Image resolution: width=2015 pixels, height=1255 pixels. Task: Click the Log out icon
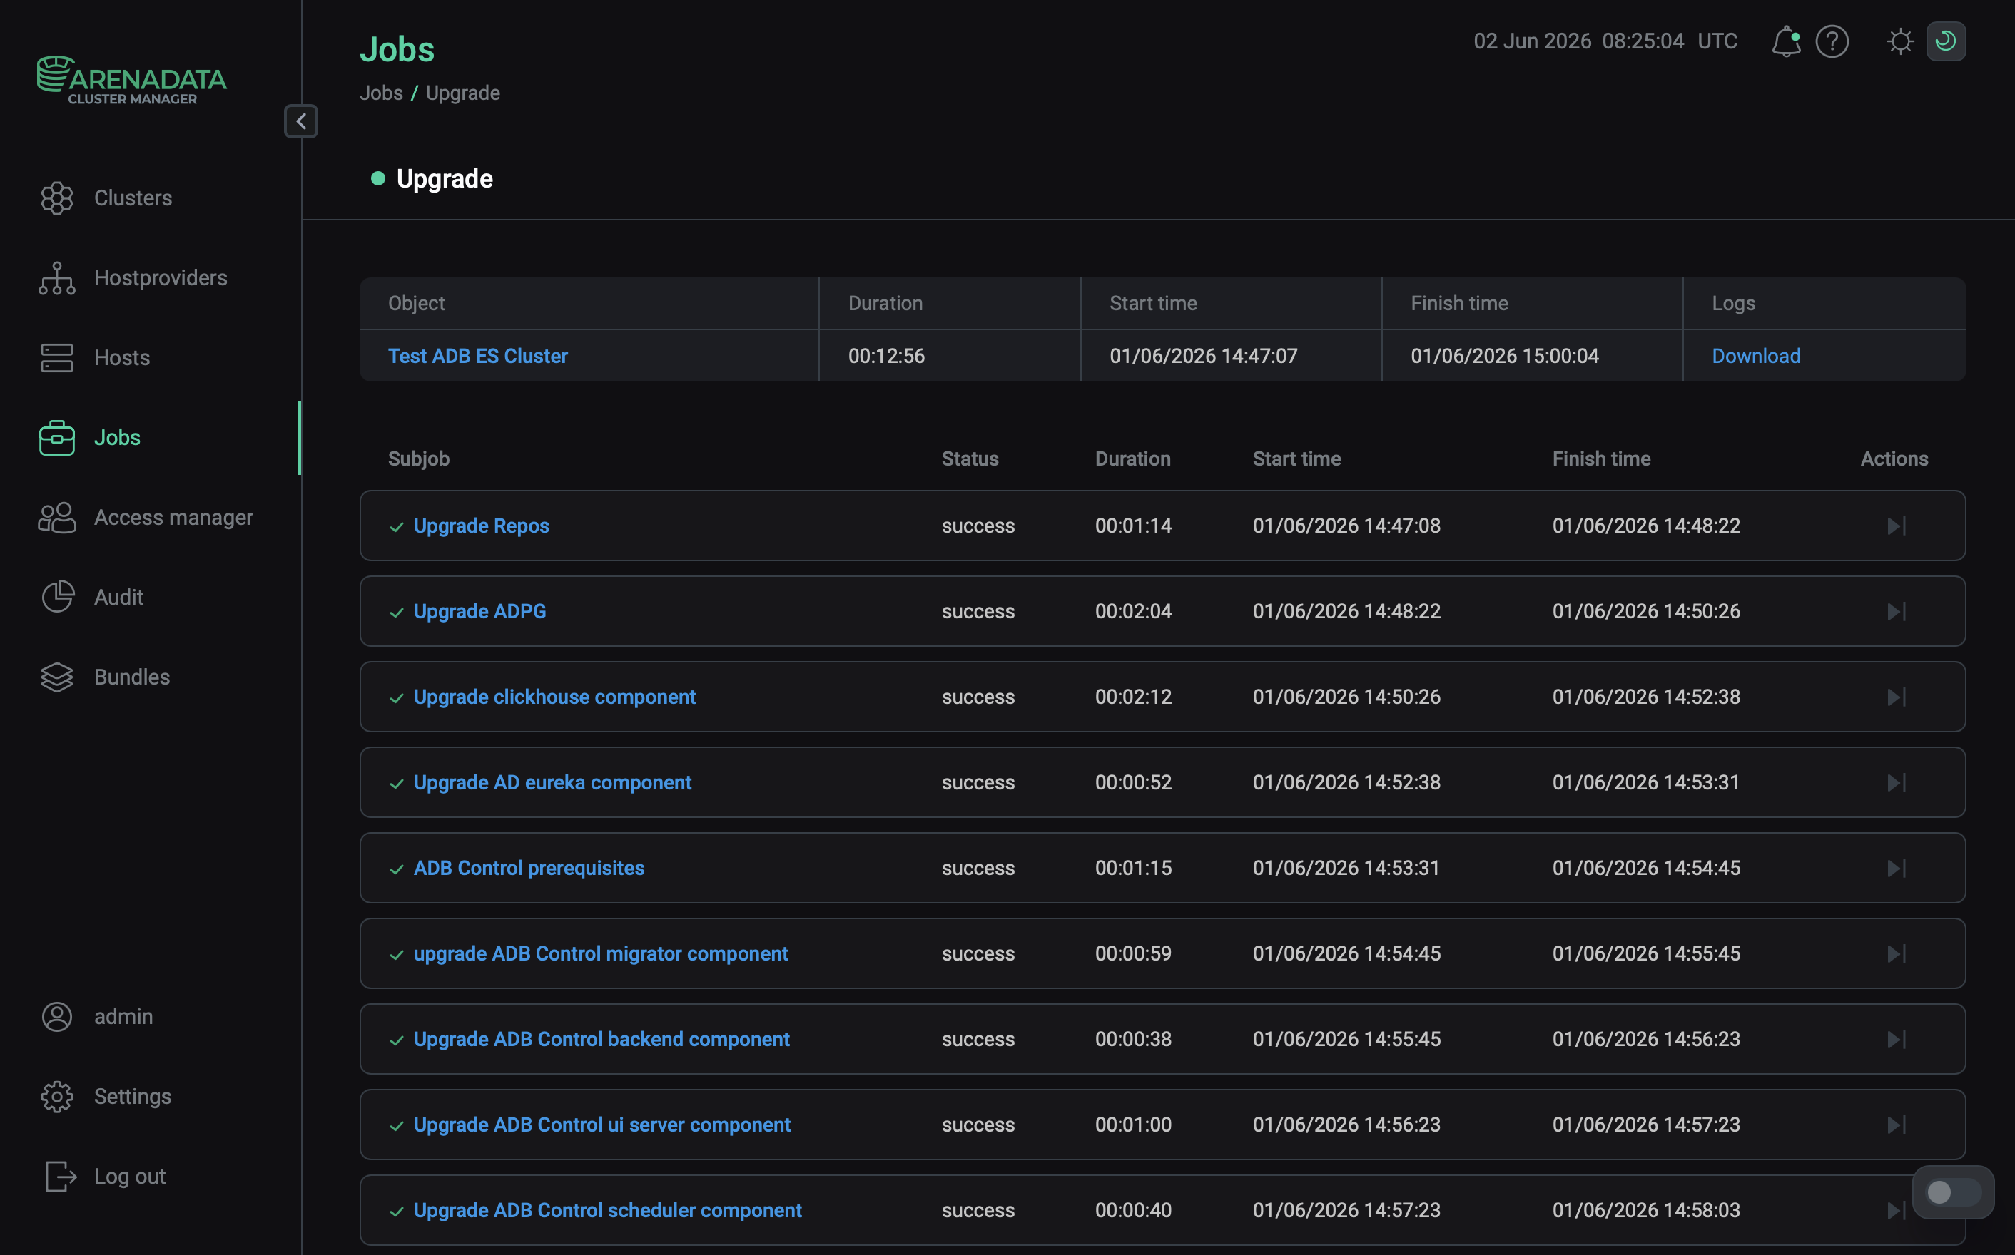pyautogui.click(x=60, y=1176)
